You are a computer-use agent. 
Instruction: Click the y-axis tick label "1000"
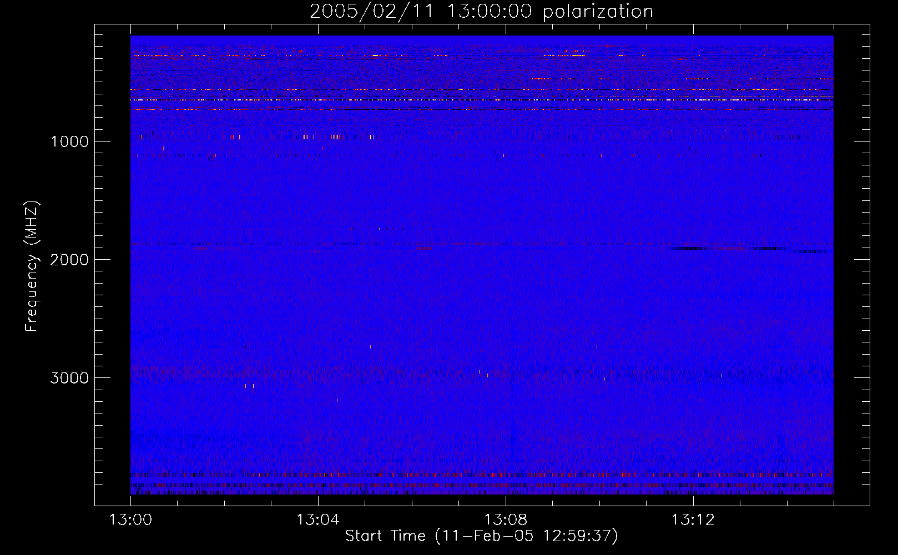tap(69, 142)
